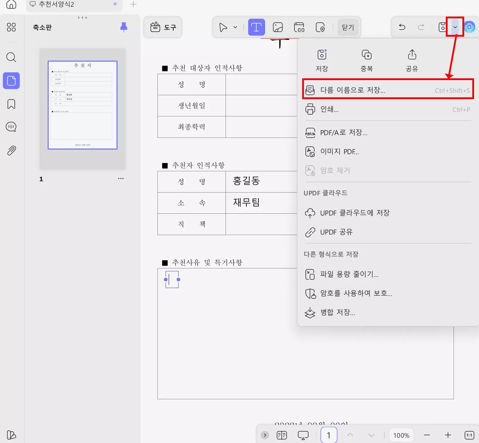479x443 pixels.
Task: Click the page 1 thumbnail
Action: (x=82, y=104)
